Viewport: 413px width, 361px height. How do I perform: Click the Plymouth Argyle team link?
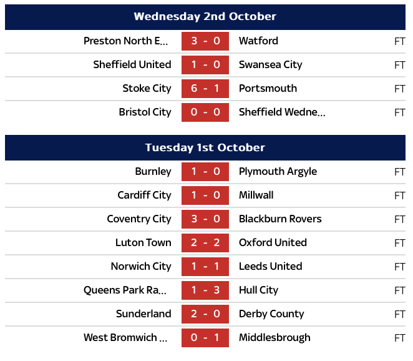click(x=278, y=172)
